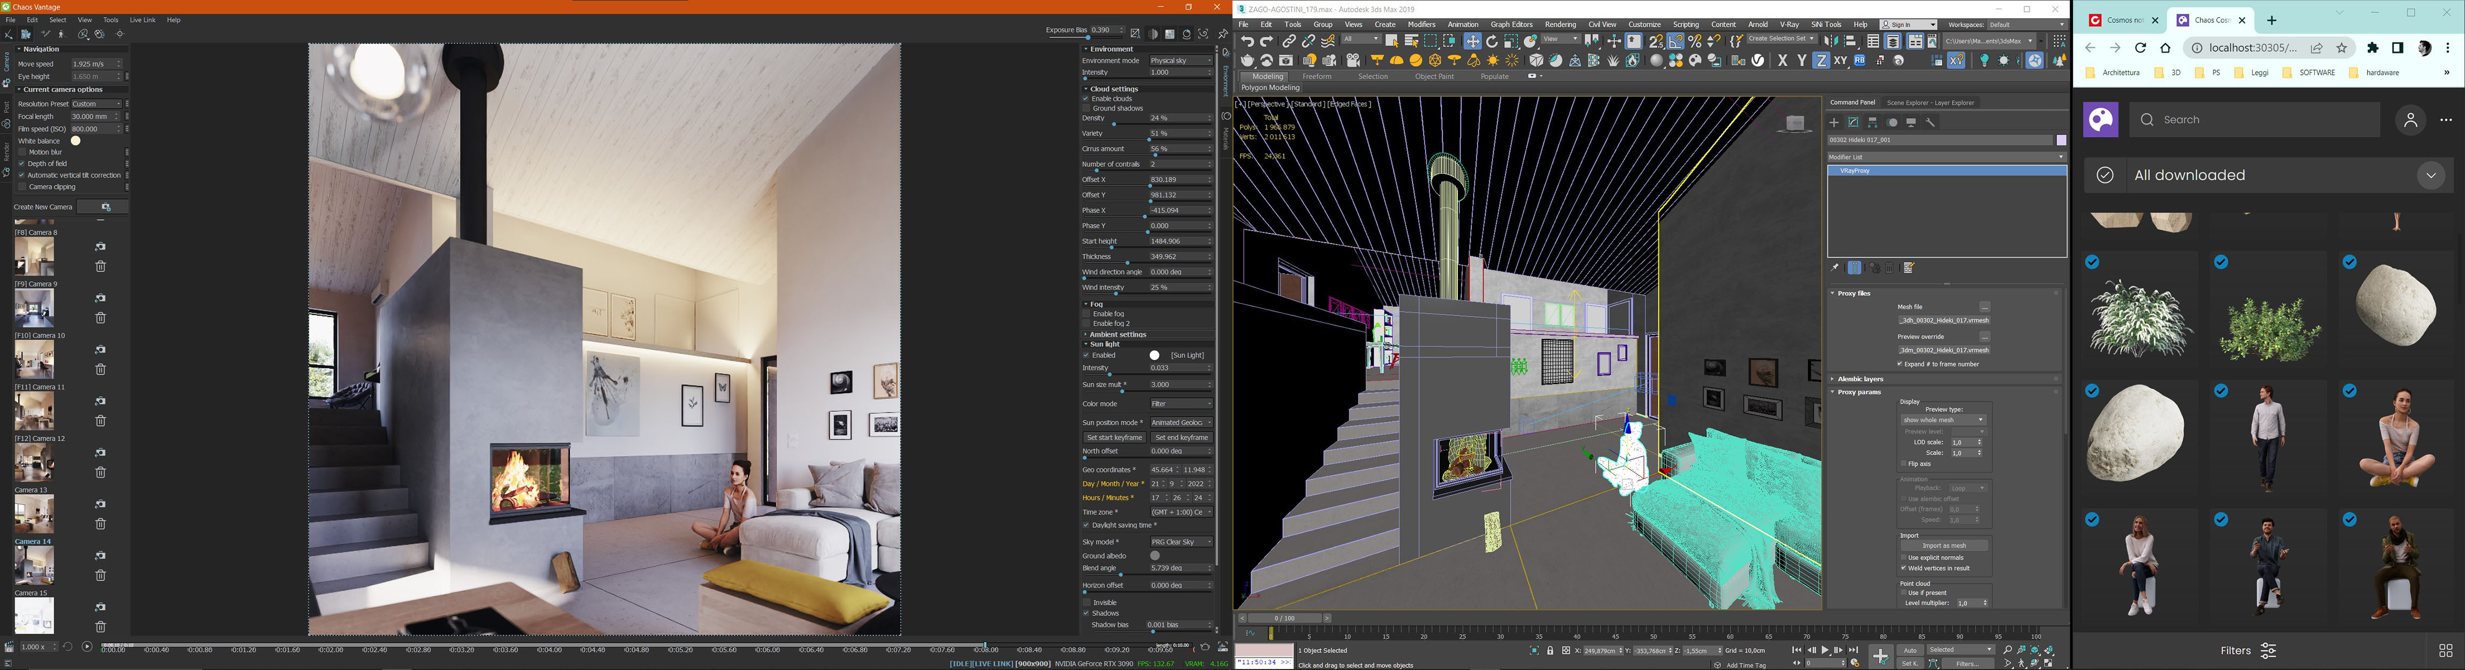Toggle Angle Snap in 3ds Max

[x=1674, y=41]
